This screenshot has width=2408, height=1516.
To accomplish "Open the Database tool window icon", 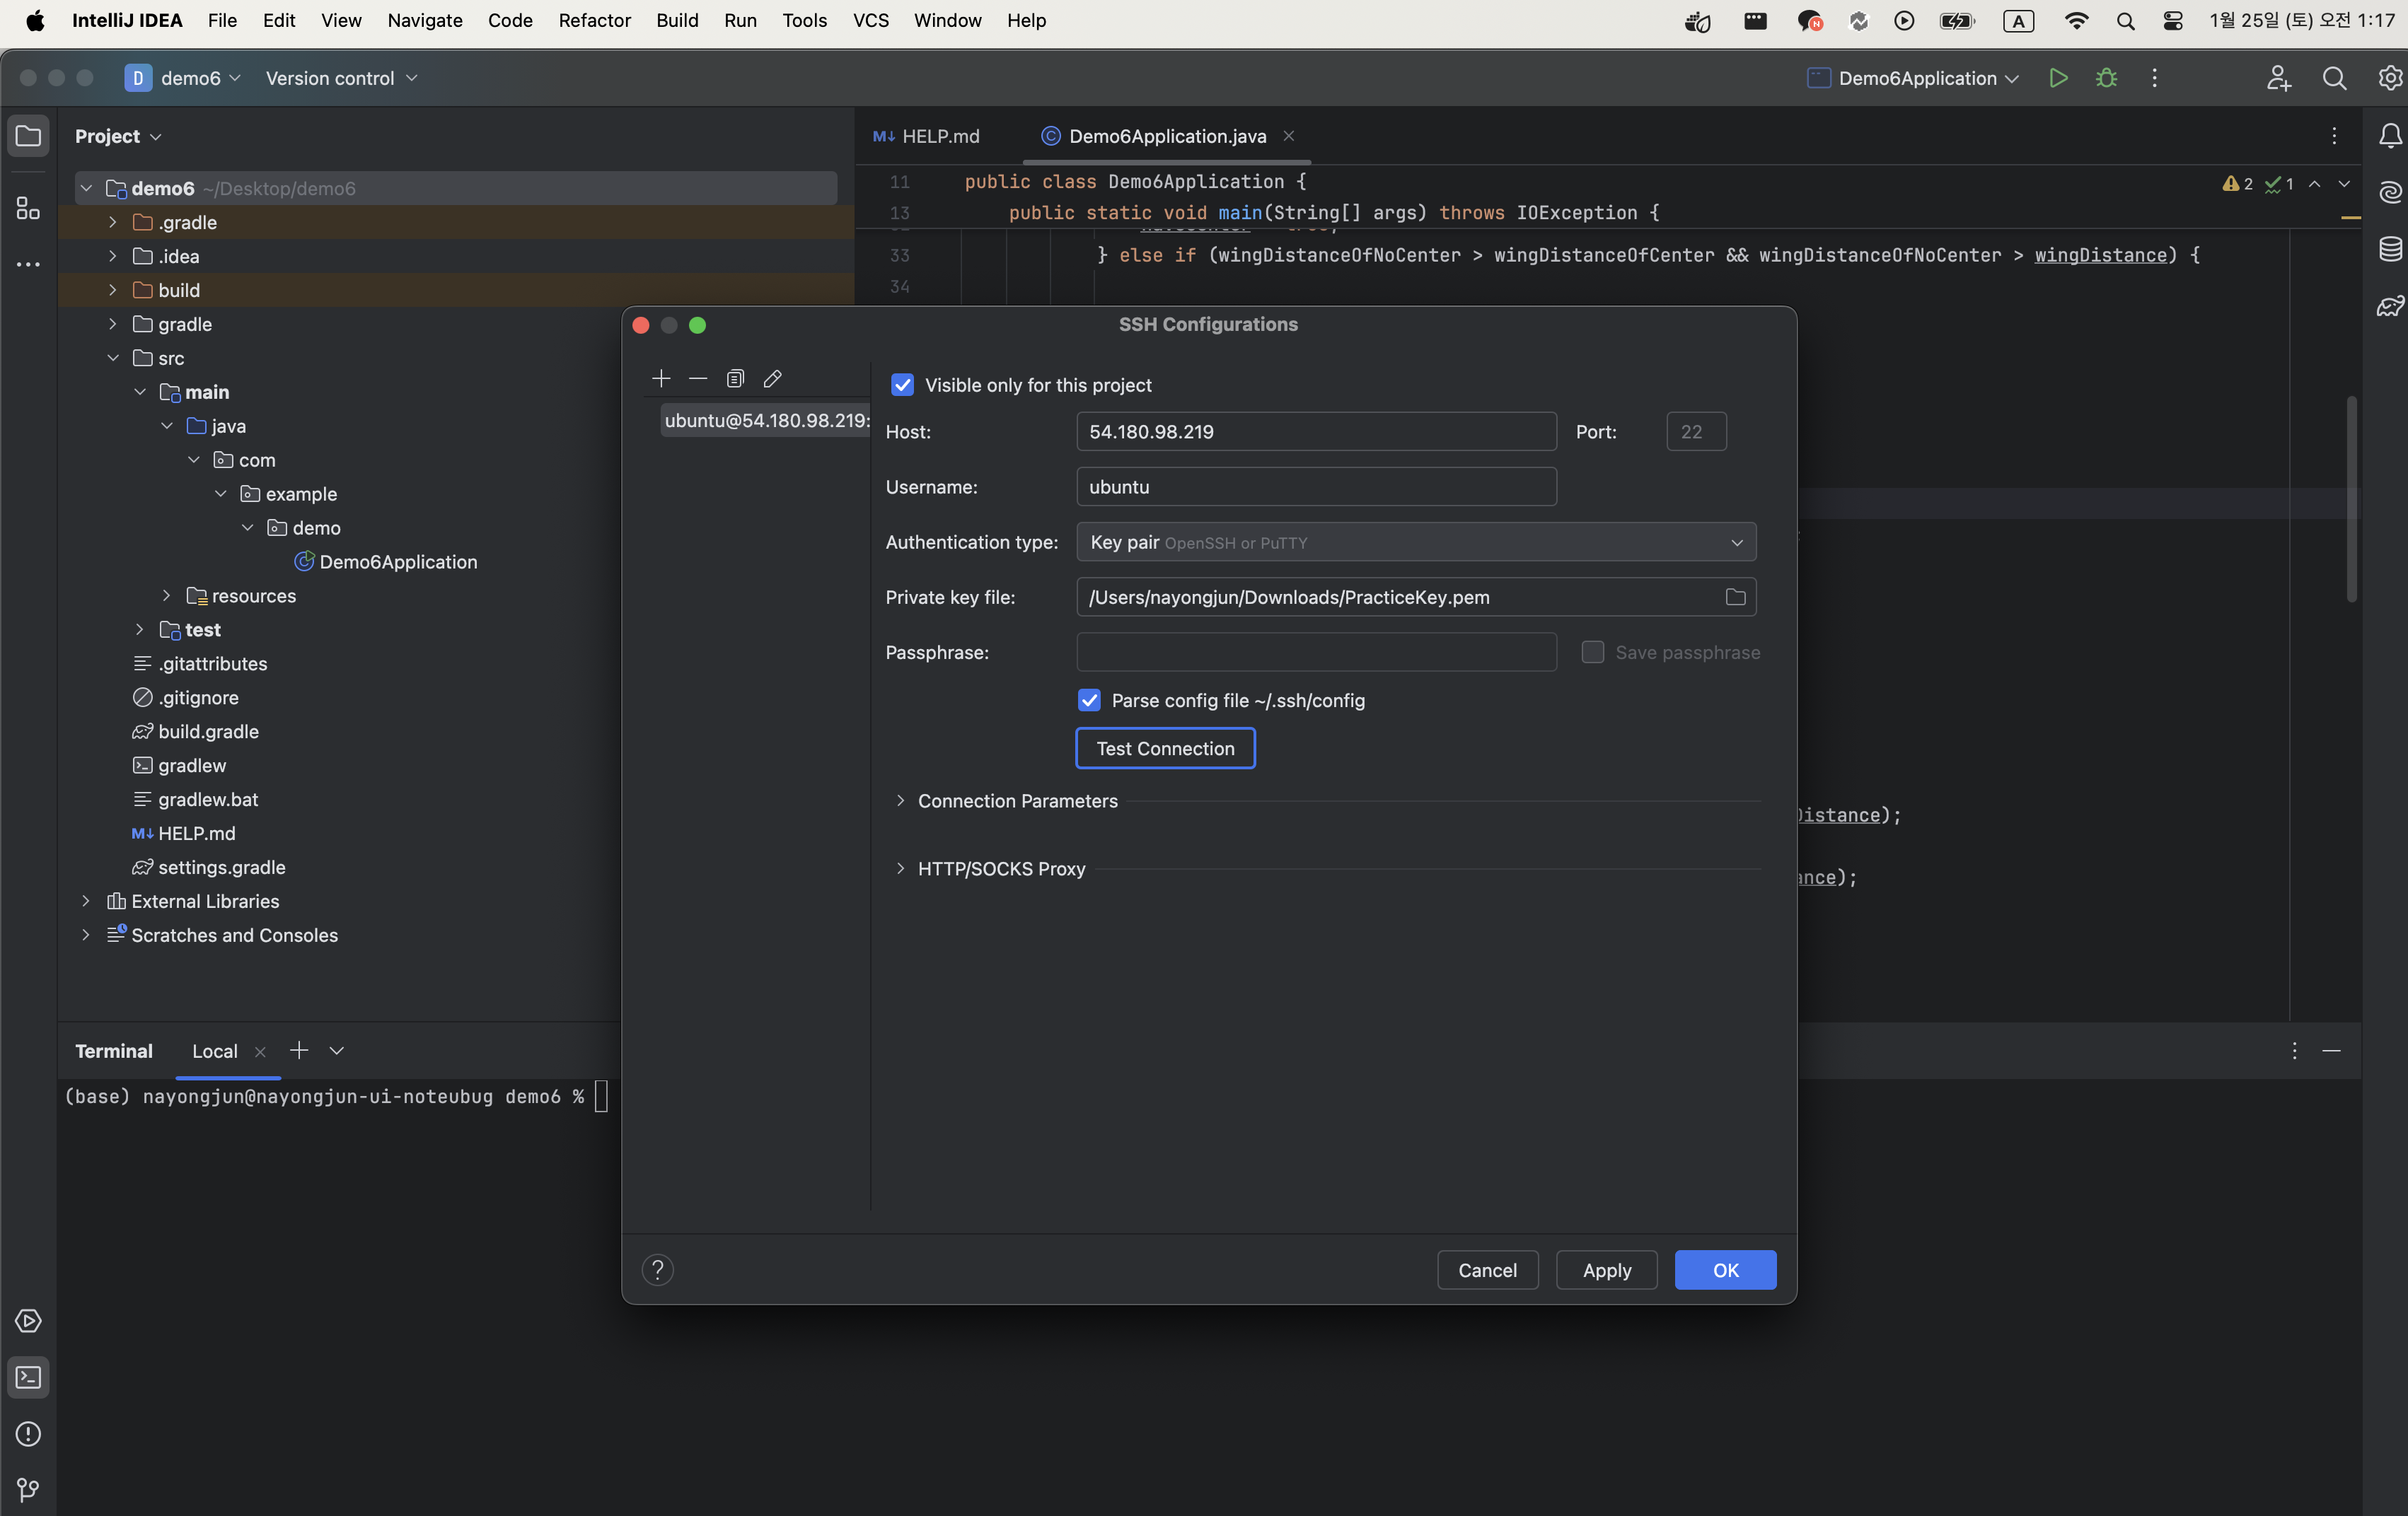I will click(2389, 249).
